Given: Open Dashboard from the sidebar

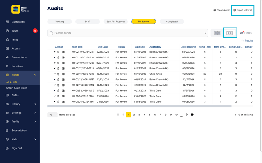Looking at the screenshot, I should [x=18, y=22].
